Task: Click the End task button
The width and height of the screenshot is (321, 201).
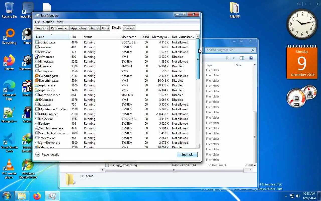Action: coord(187,155)
